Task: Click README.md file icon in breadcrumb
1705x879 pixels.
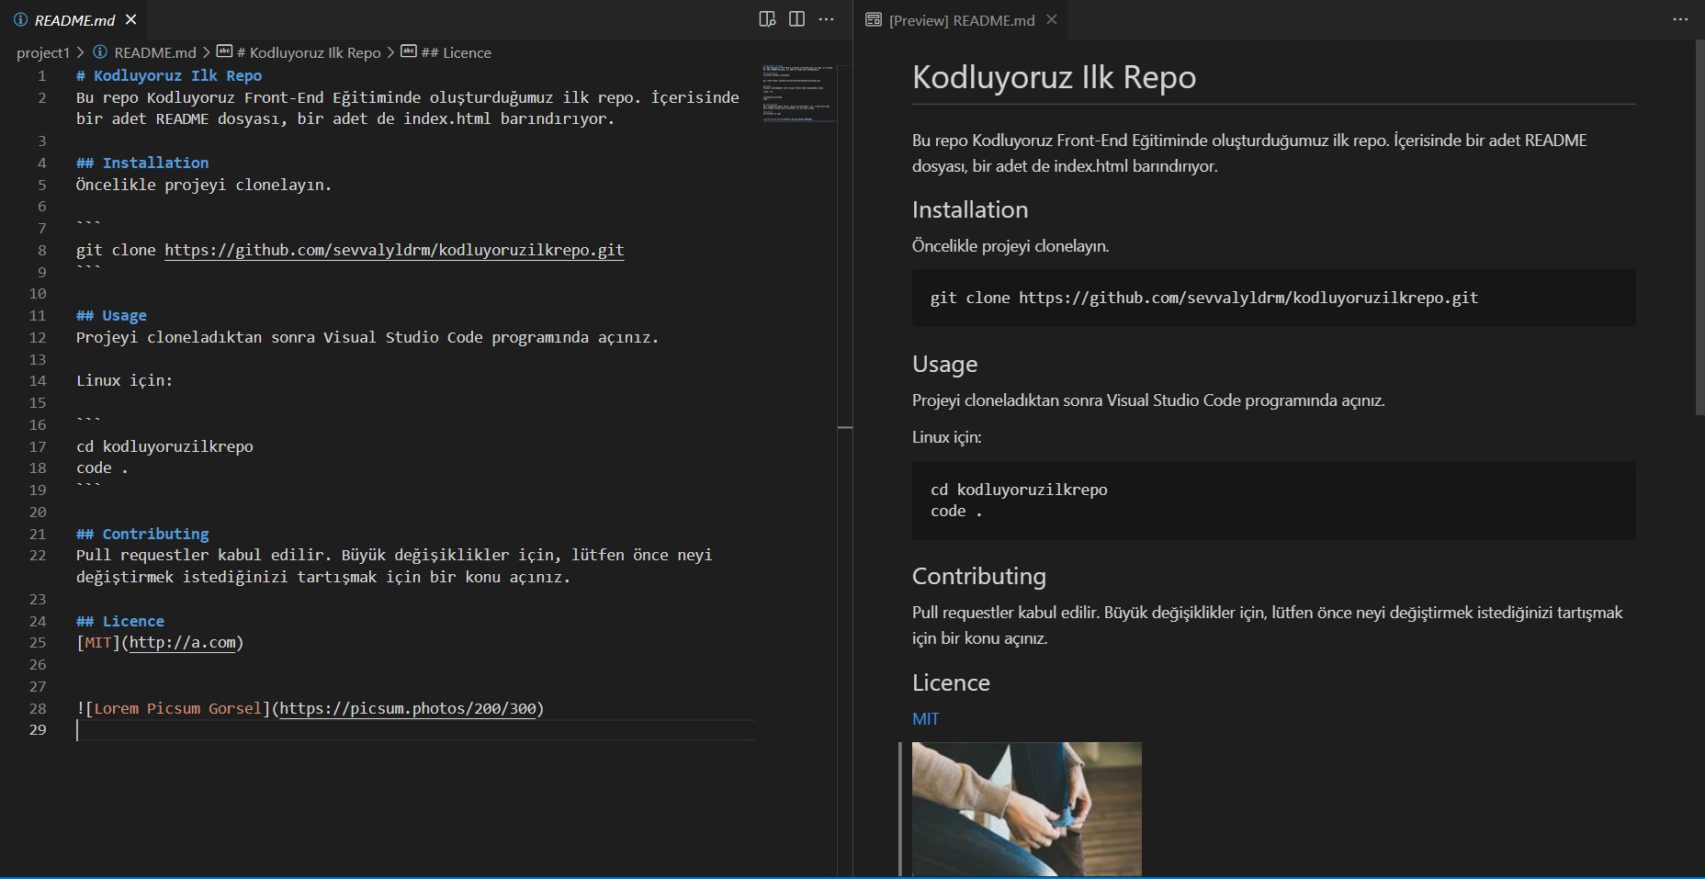Action: (100, 52)
